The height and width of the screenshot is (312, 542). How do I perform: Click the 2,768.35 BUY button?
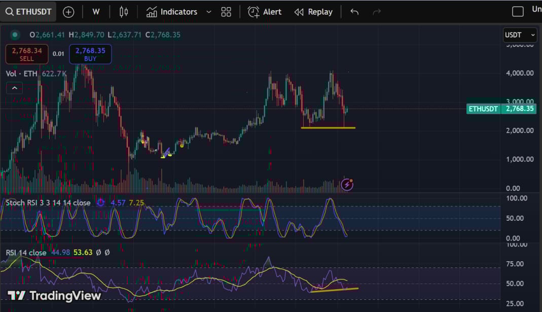pyautogui.click(x=90, y=54)
